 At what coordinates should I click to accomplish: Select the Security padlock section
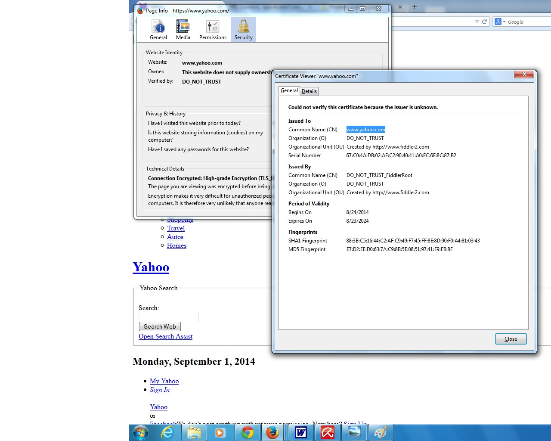[244, 30]
